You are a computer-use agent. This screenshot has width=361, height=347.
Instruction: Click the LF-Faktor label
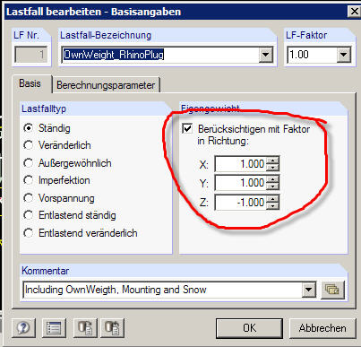point(306,35)
